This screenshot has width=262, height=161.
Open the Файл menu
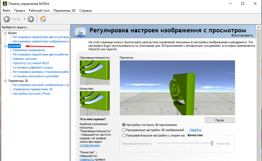click(x=6, y=11)
